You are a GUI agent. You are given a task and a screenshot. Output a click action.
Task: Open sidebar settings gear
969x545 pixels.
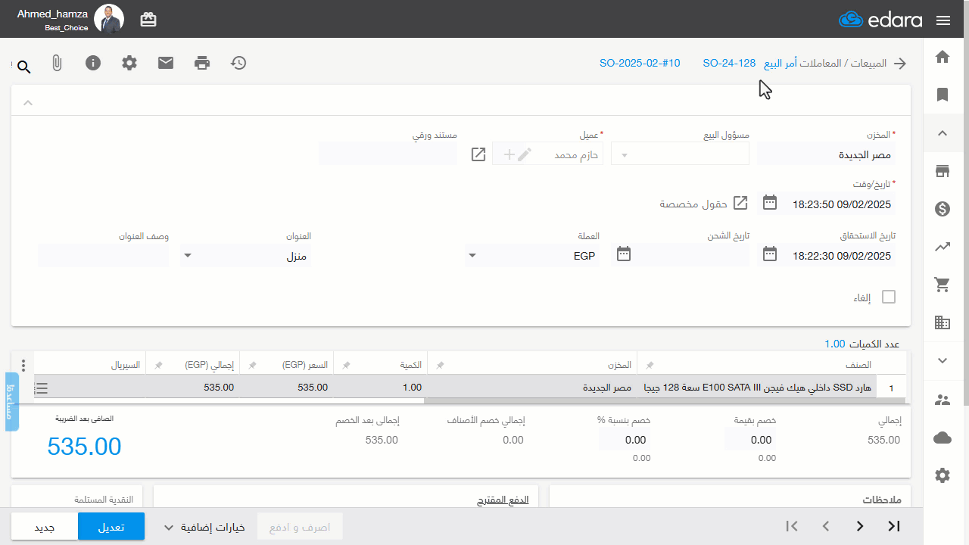point(943,475)
